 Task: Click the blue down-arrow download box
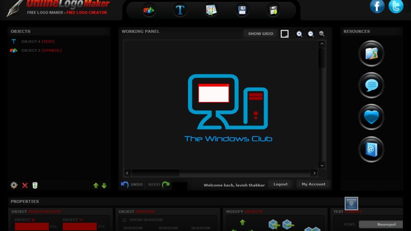351,204
